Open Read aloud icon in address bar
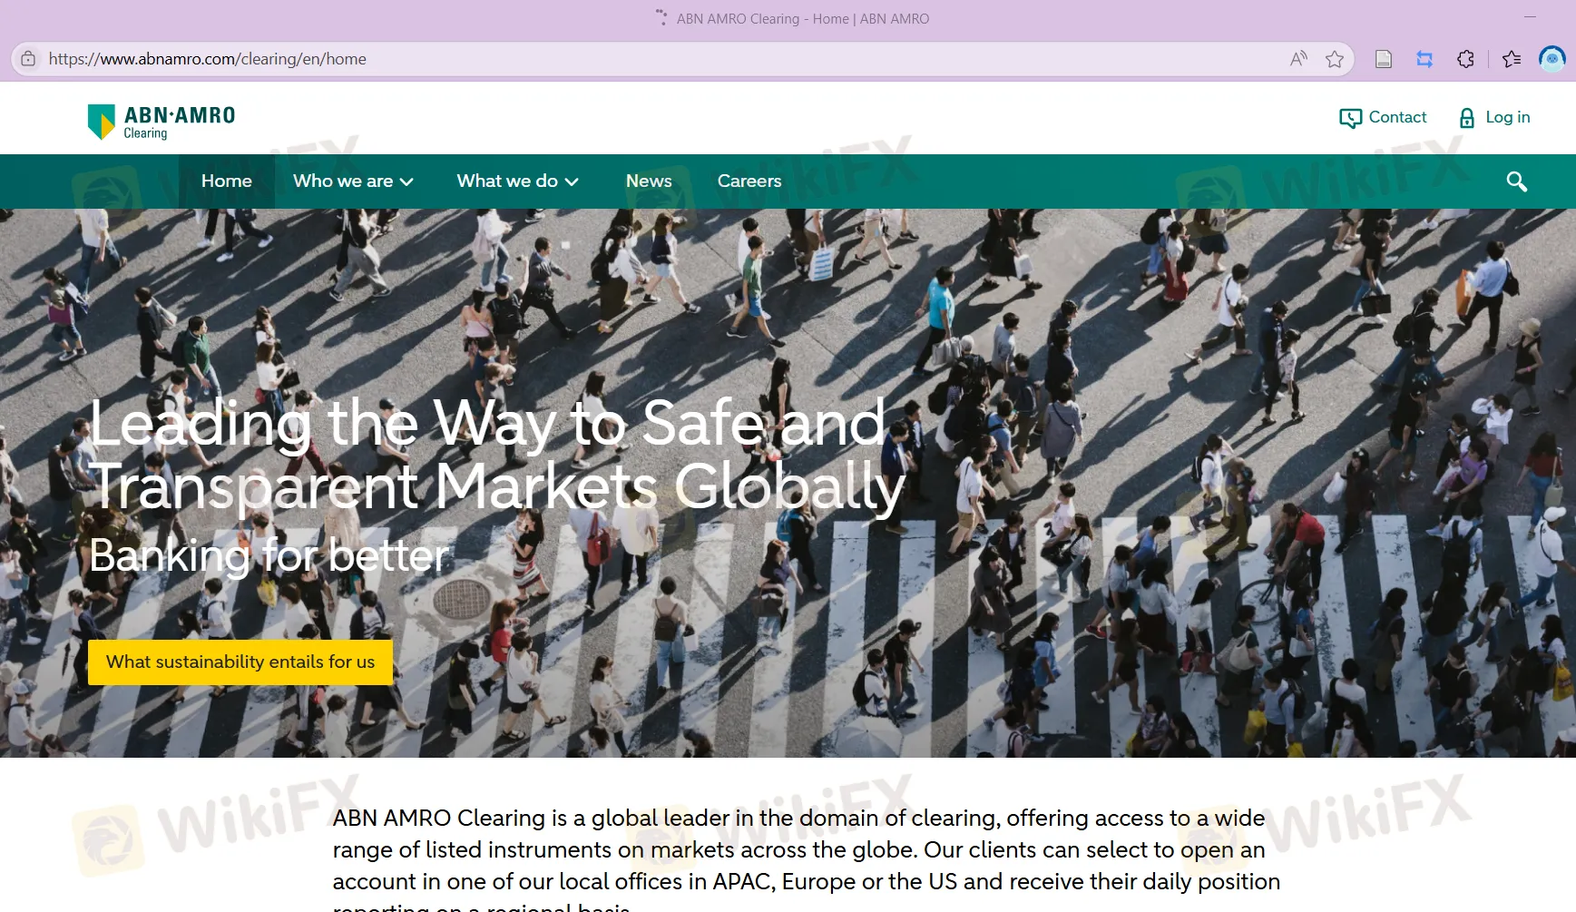 pyautogui.click(x=1299, y=59)
